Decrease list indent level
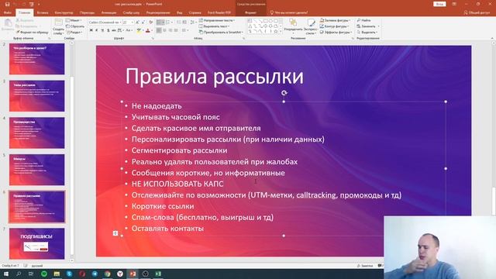Screen dimensions: 496x279 point(178,22)
